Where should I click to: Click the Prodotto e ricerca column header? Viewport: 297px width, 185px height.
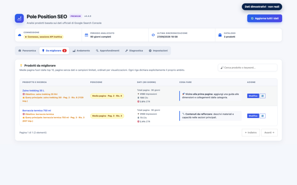tap(35, 82)
